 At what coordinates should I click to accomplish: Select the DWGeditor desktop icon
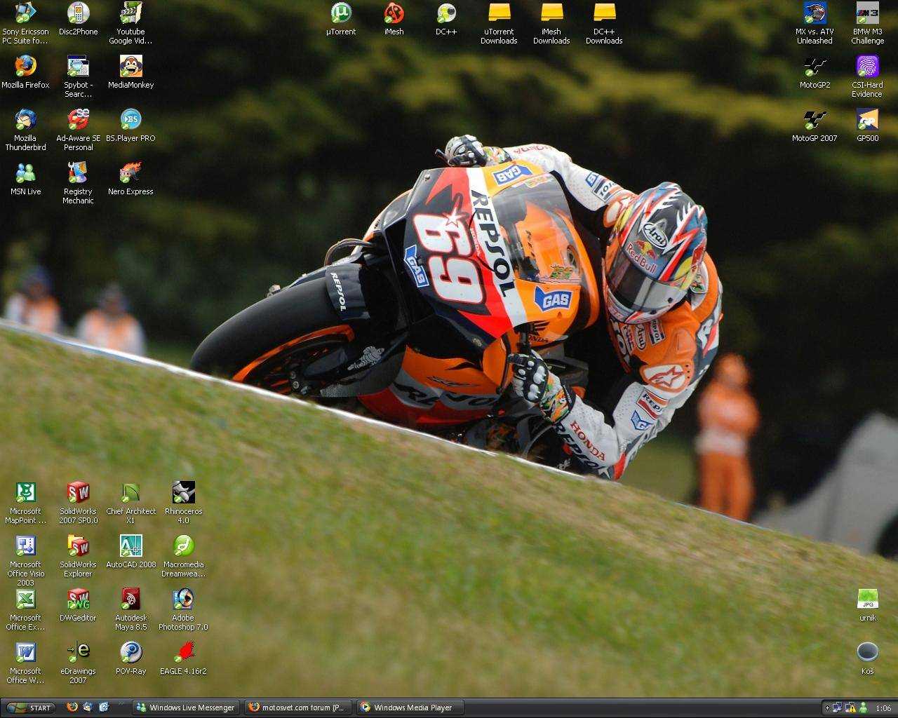point(78,605)
